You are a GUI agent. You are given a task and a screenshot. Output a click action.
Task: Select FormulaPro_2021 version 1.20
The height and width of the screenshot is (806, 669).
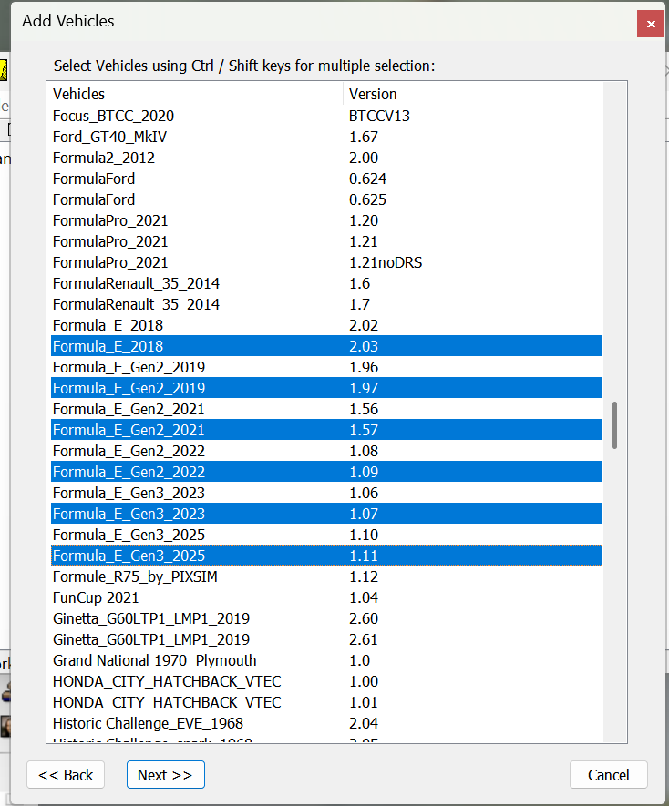[327, 220]
